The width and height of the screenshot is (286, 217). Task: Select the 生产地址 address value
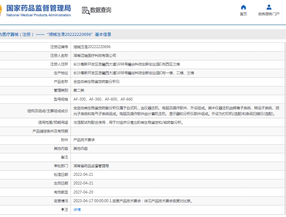(134, 73)
